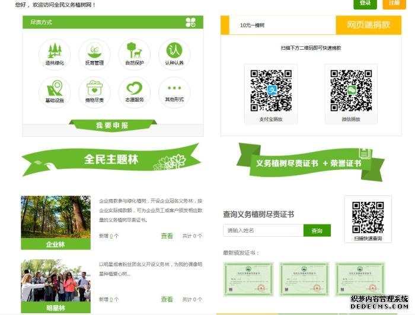Click the 我要申报 ribbon button
415x315 pixels.
[x=113, y=125]
